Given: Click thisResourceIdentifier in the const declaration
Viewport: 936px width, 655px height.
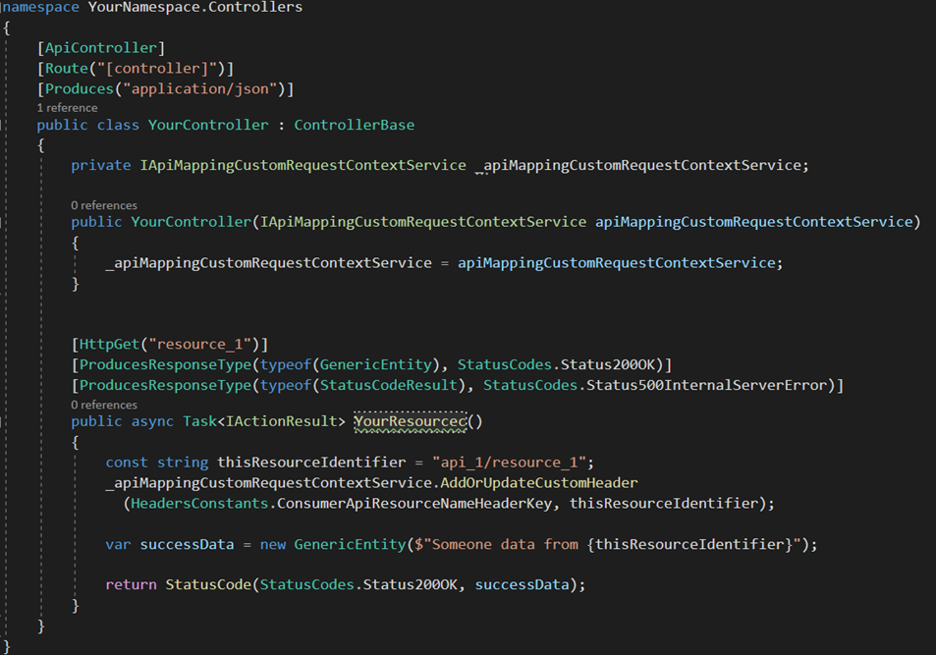Looking at the screenshot, I should pos(311,463).
